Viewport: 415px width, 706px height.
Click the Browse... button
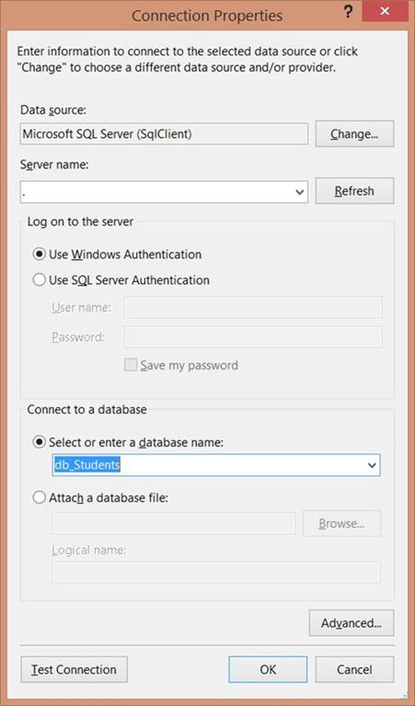(342, 523)
